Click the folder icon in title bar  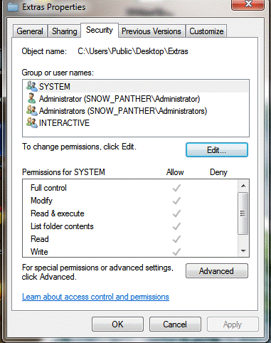point(13,7)
